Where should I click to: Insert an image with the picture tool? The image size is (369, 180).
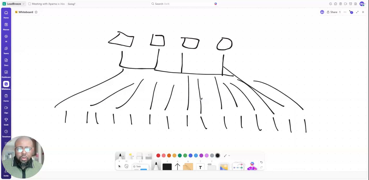(x=224, y=167)
